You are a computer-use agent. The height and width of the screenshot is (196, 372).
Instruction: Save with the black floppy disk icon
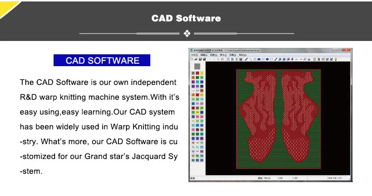point(200,59)
